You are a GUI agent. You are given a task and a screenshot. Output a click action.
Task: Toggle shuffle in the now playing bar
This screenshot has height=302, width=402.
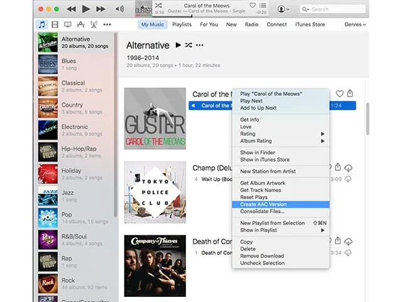coord(158,5)
